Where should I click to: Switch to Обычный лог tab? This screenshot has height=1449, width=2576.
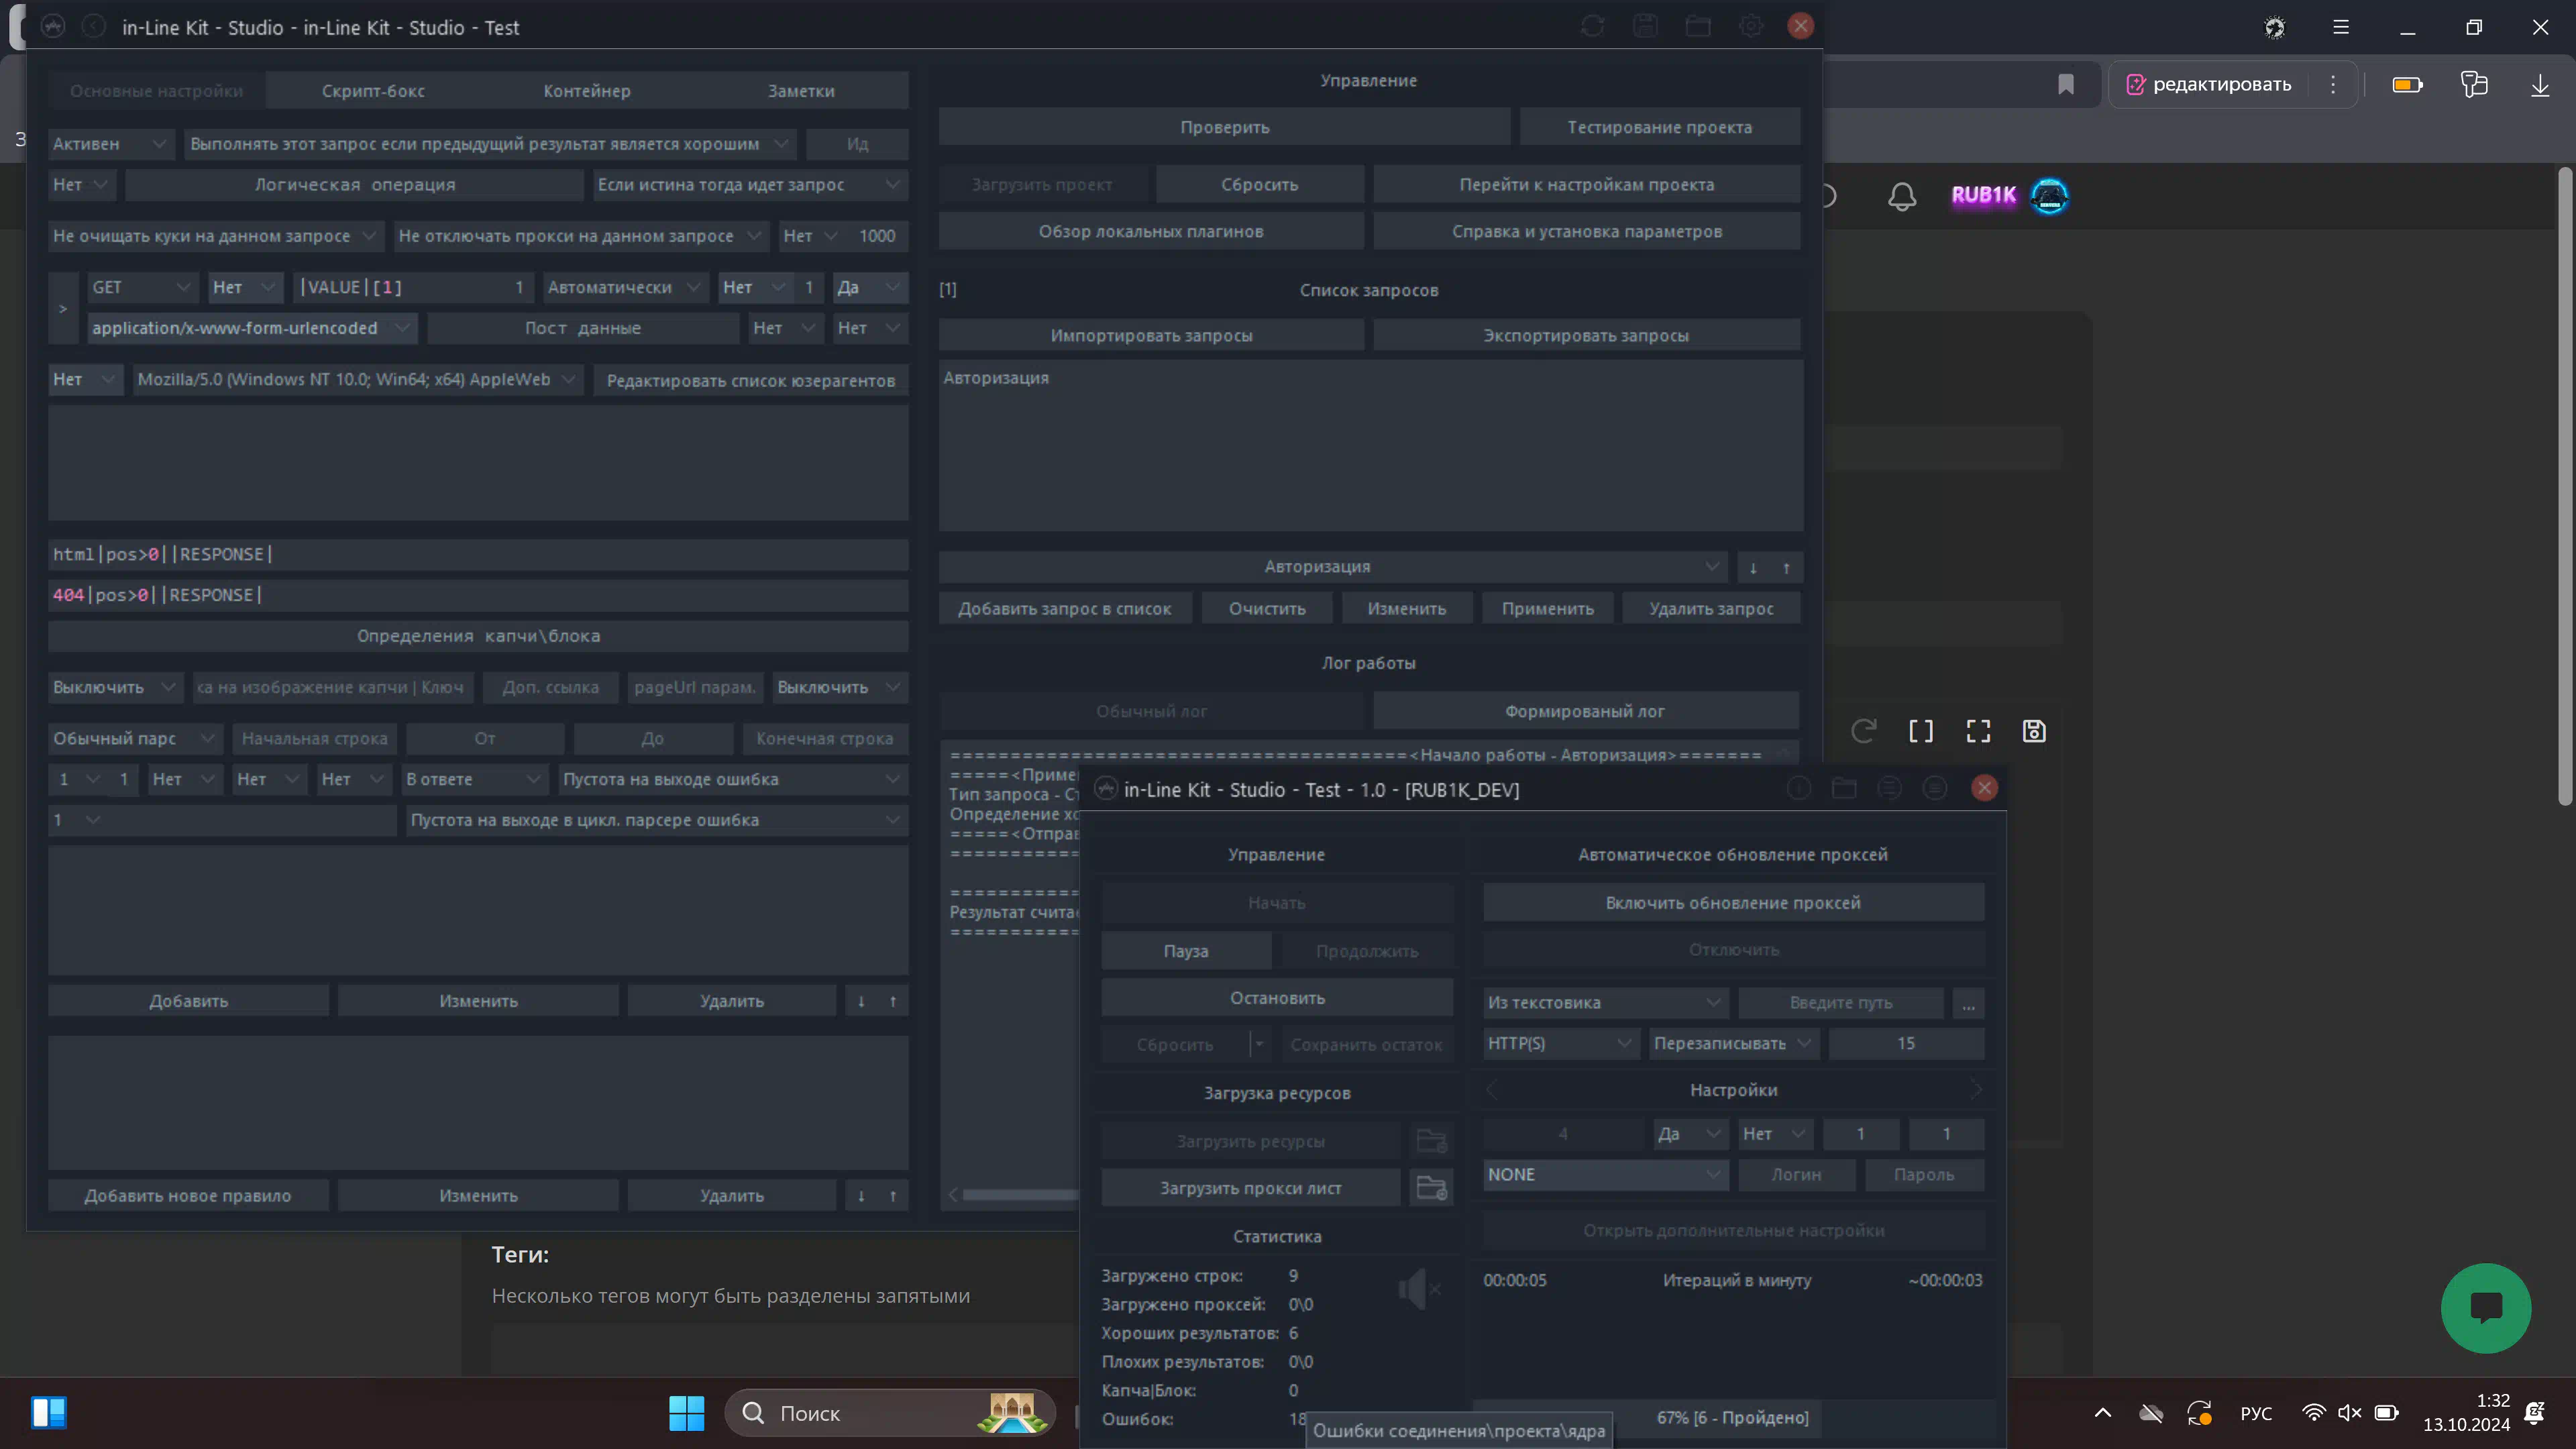1151,711
